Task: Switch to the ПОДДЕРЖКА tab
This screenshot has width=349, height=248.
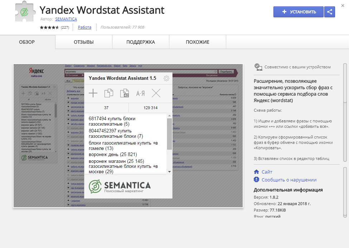Action: 141,42
